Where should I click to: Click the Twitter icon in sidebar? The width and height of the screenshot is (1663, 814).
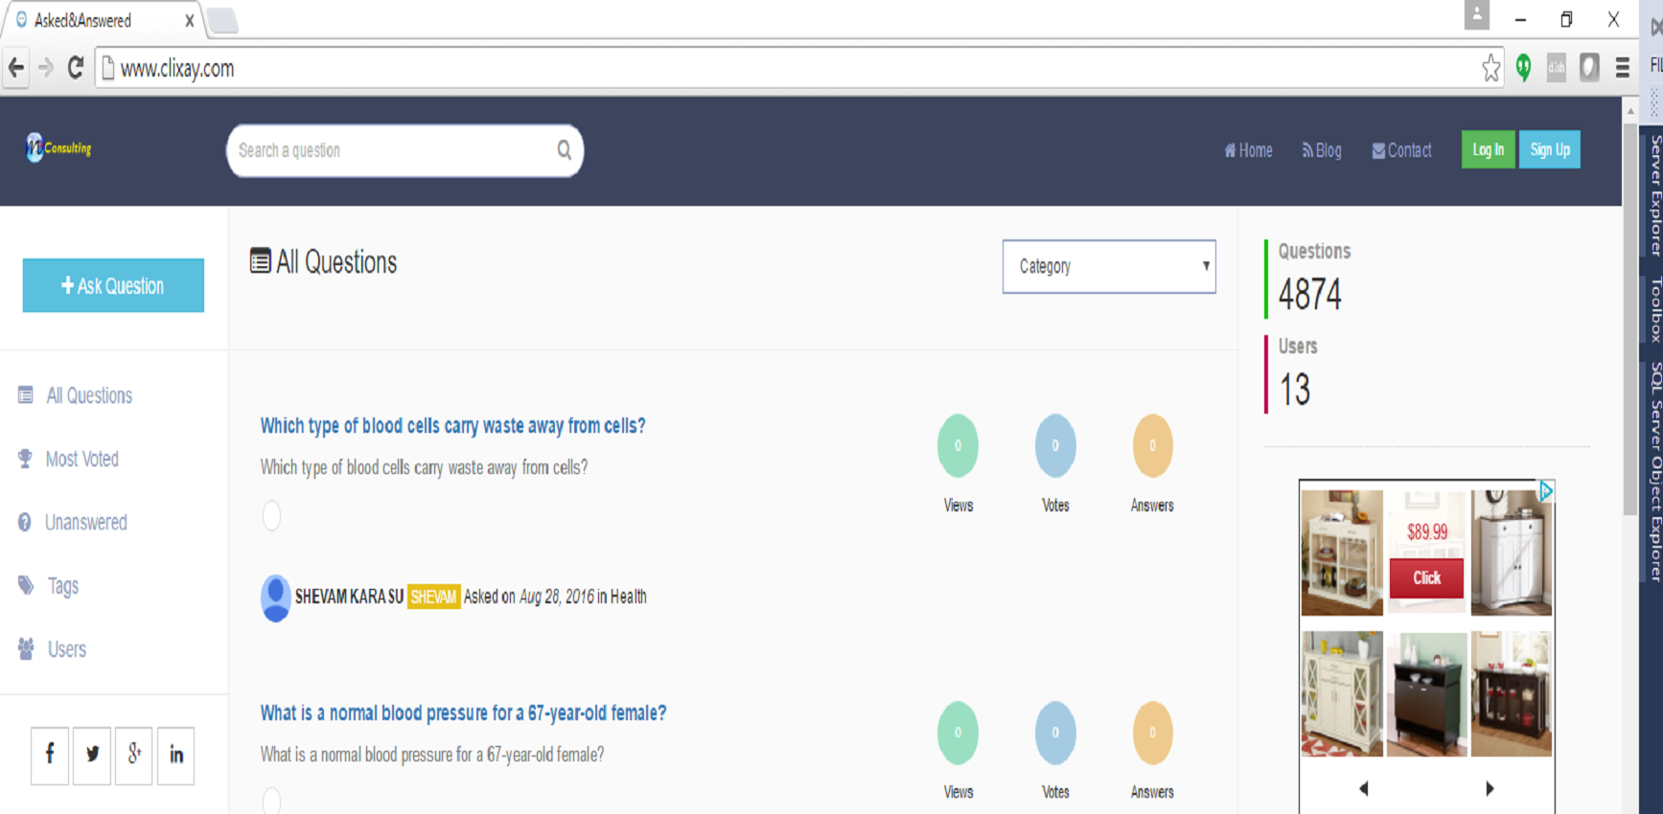coord(92,755)
